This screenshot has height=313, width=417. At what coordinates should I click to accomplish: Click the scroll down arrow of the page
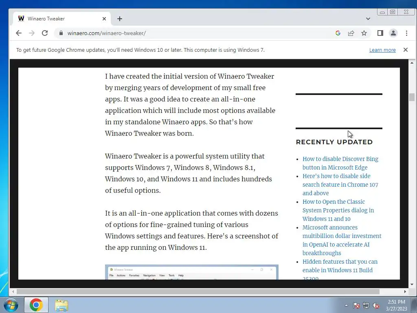pyautogui.click(x=412, y=284)
